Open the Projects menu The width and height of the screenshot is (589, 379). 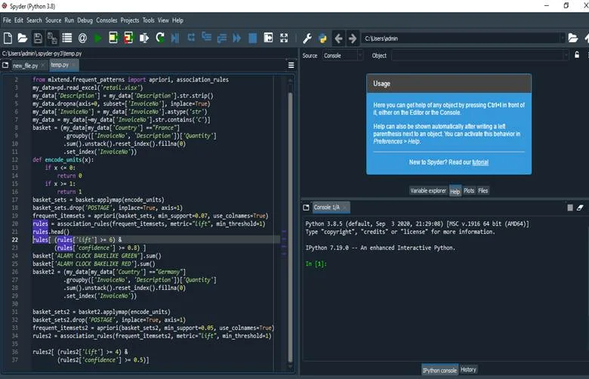pyautogui.click(x=130, y=20)
